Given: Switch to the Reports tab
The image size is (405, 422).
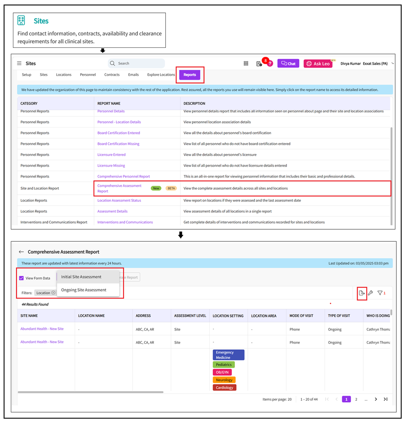Looking at the screenshot, I should point(190,75).
